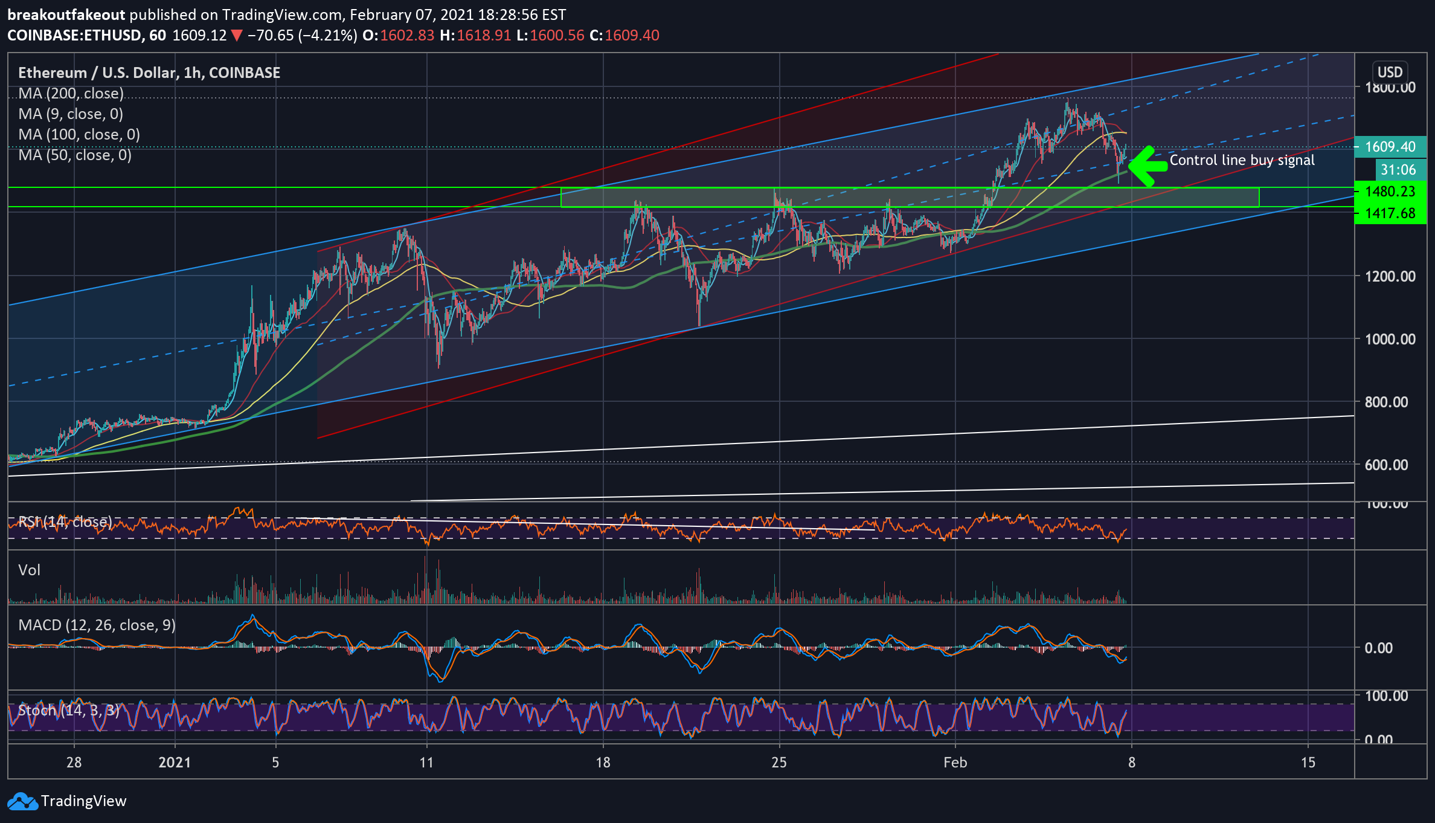Click the Vol indicator label
This screenshot has height=823, width=1435.
30,570
